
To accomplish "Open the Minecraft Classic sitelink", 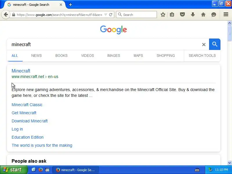I will (27, 105).
